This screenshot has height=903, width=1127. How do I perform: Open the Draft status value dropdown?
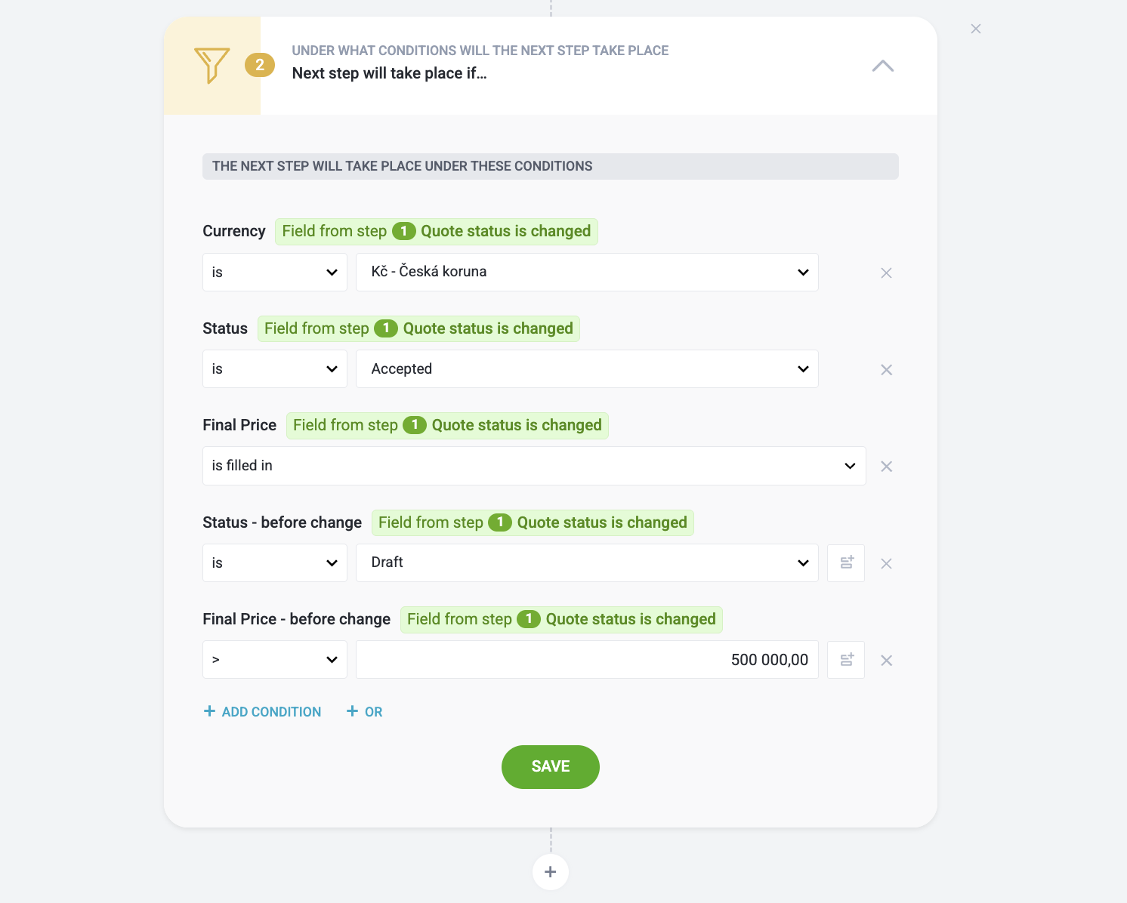coord(587,562)
